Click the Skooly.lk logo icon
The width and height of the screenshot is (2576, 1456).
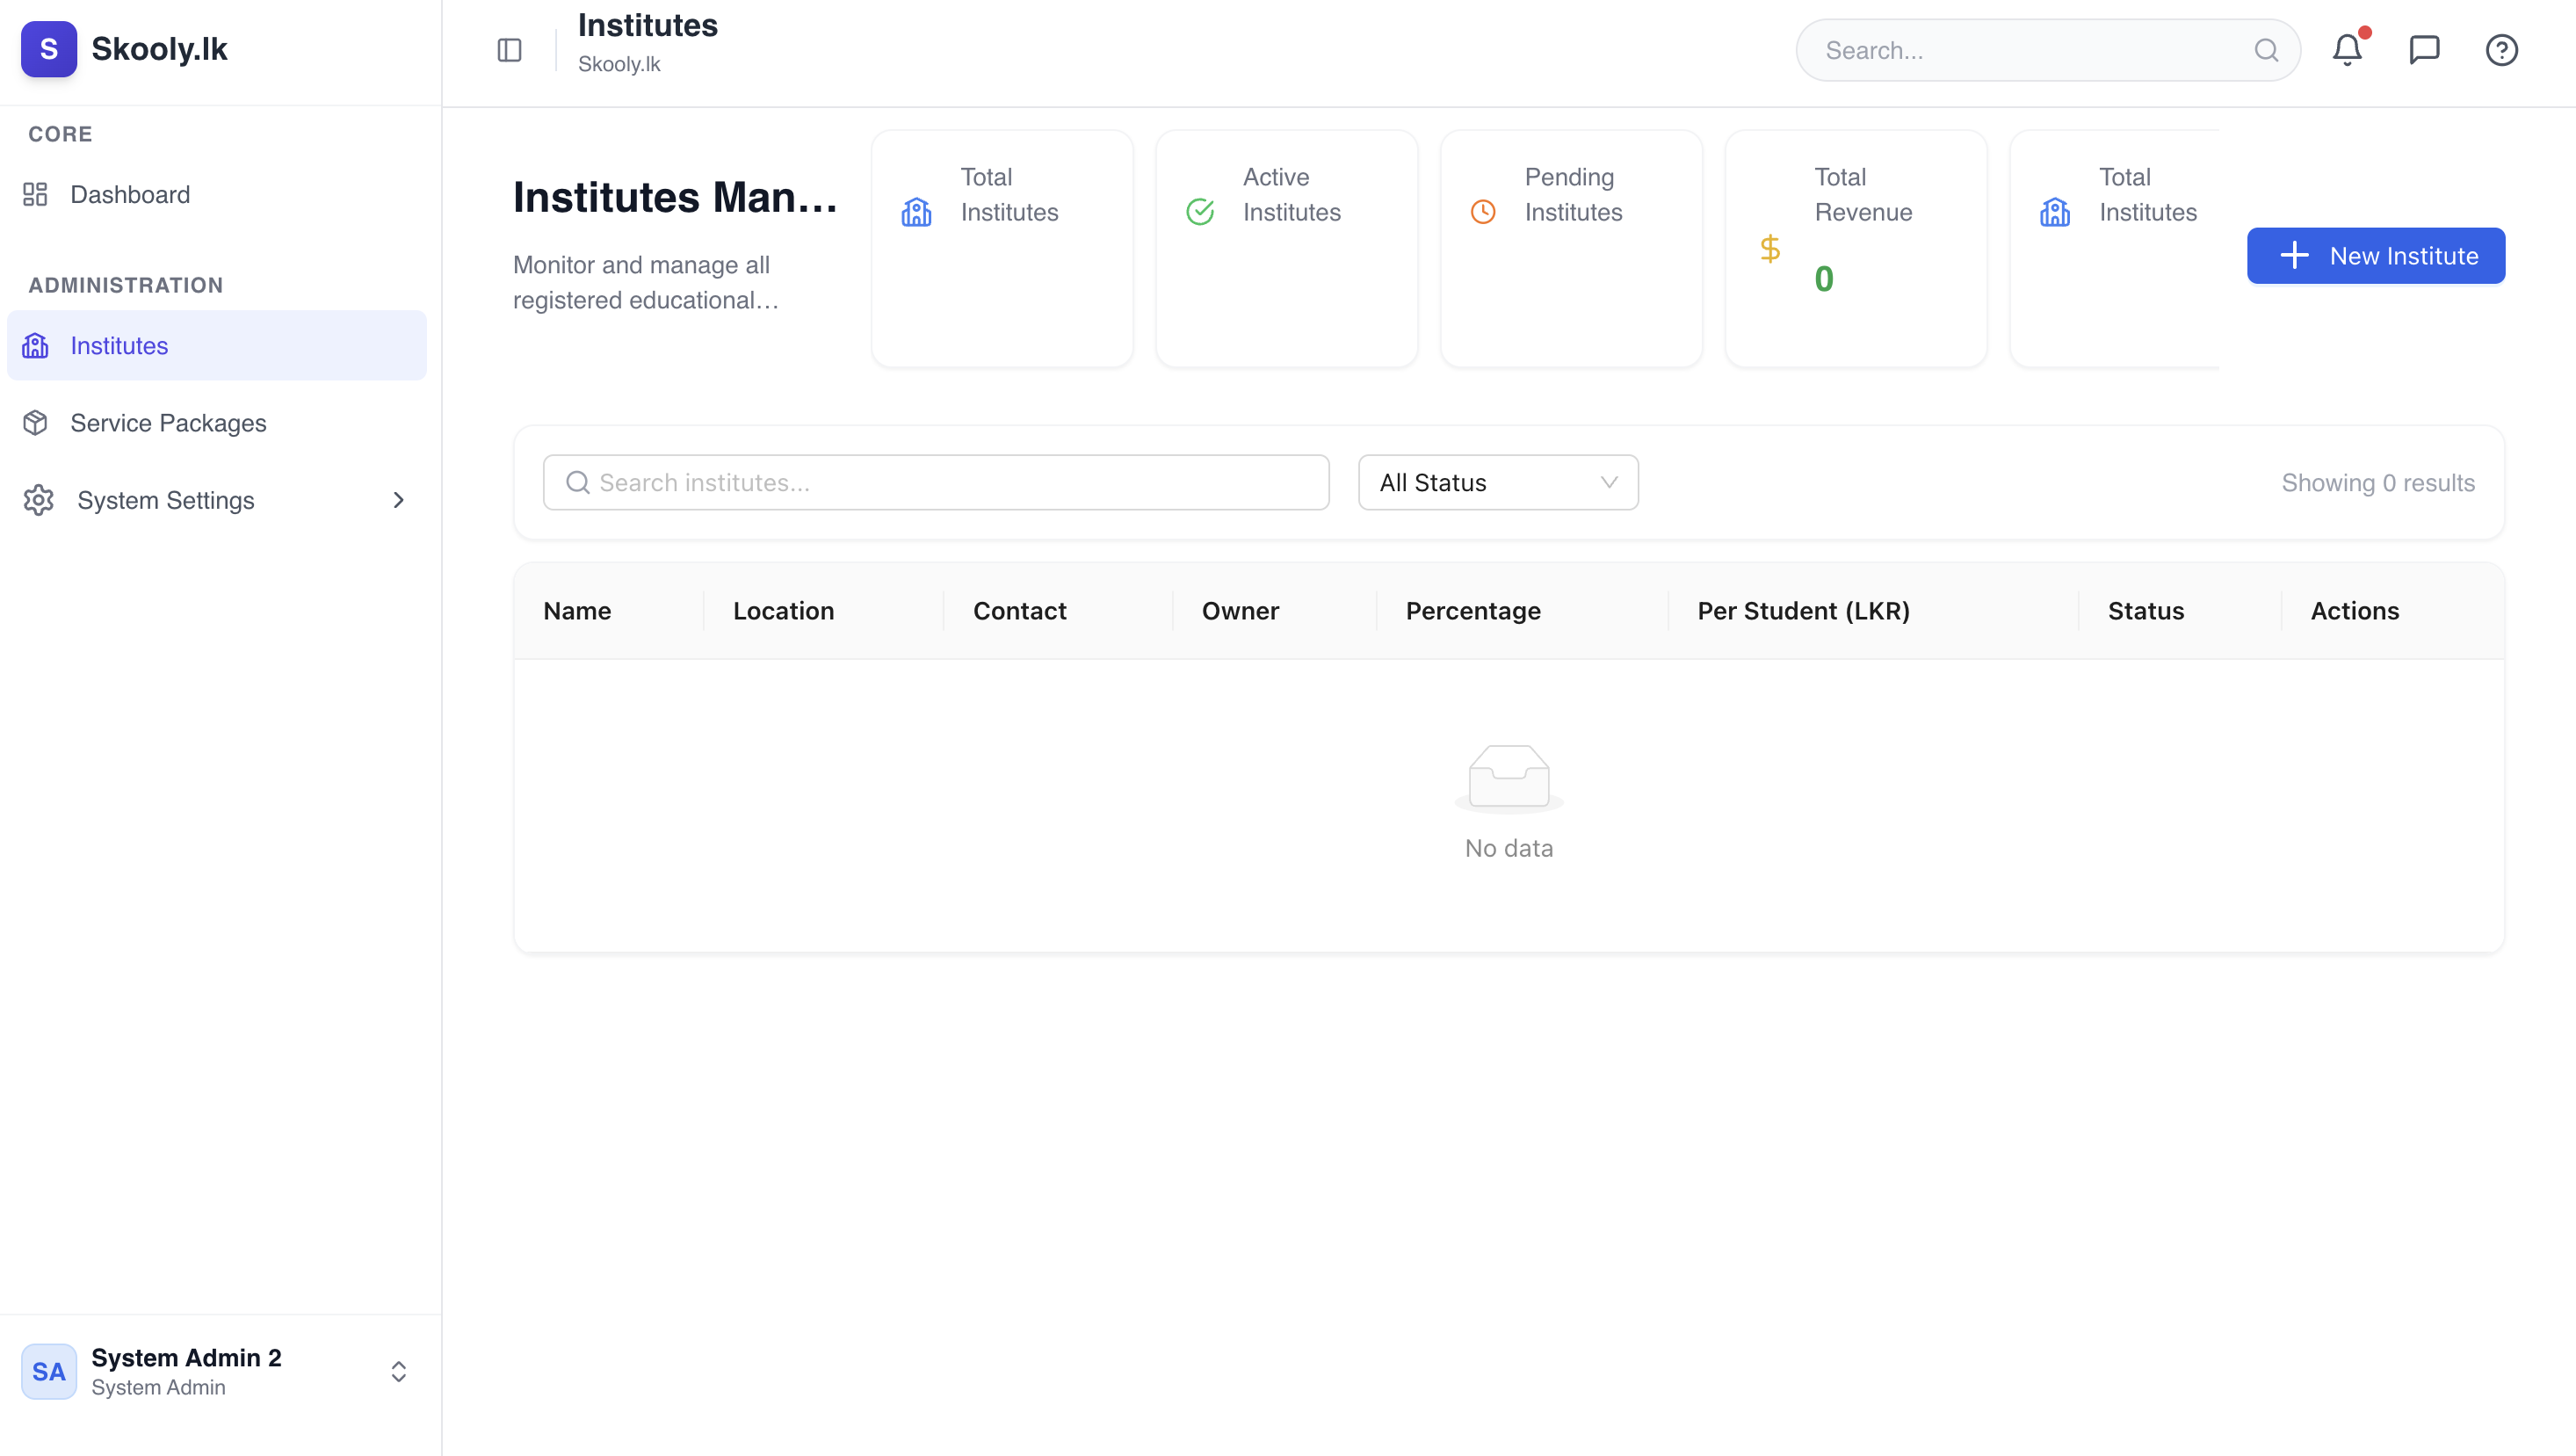tap(48, 48)
